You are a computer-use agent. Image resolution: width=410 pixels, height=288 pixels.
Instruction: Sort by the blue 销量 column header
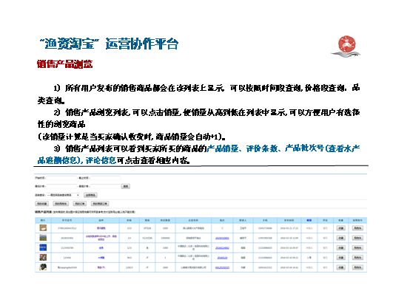coord(309,221)
